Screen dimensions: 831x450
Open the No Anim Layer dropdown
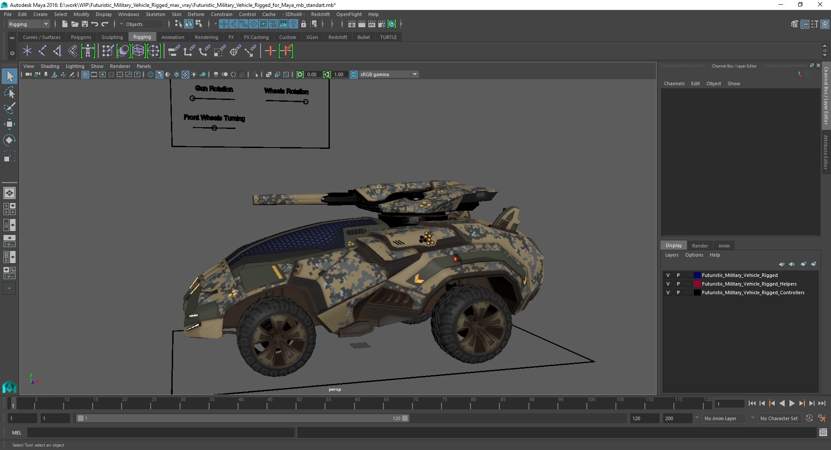coord(724,418)
